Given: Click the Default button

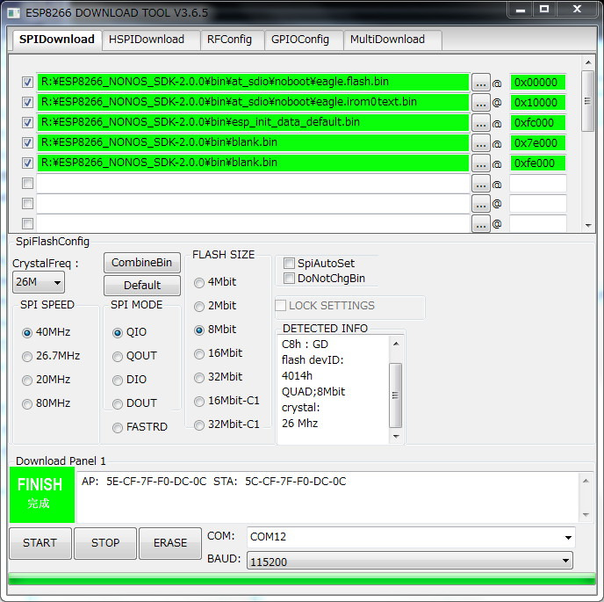Looking at the screenshot, I should tap(141, 286).
